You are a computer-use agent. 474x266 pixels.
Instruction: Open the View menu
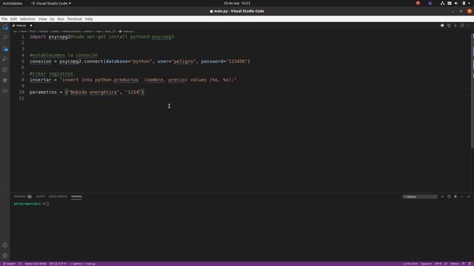43,19
